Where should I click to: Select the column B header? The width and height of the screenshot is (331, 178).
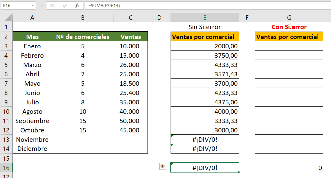(83, 18)
